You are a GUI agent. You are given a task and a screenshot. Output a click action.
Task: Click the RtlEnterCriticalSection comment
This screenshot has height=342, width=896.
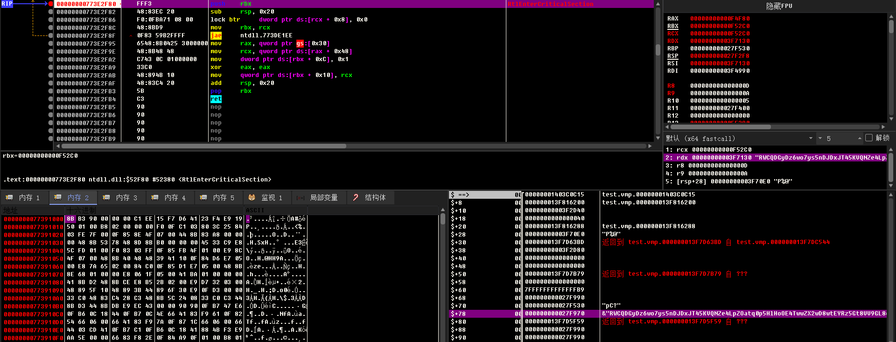[x=551, y=4]
